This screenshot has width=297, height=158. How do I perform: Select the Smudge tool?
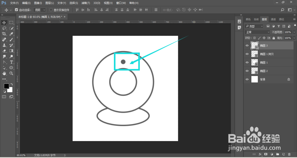[x=4, y=57]
